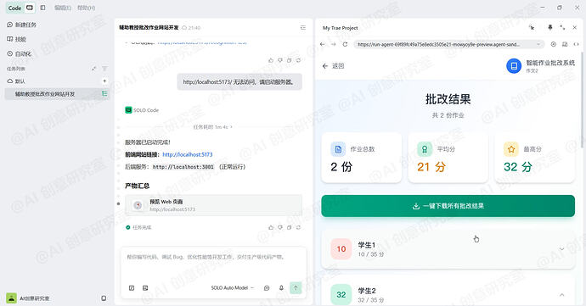This screenshot has height=306, width=586.
Task: Open URL bar dropdown arrow
Action: coord(538,44)
